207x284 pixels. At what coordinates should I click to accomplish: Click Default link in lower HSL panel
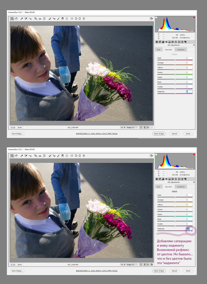[174, 191]
